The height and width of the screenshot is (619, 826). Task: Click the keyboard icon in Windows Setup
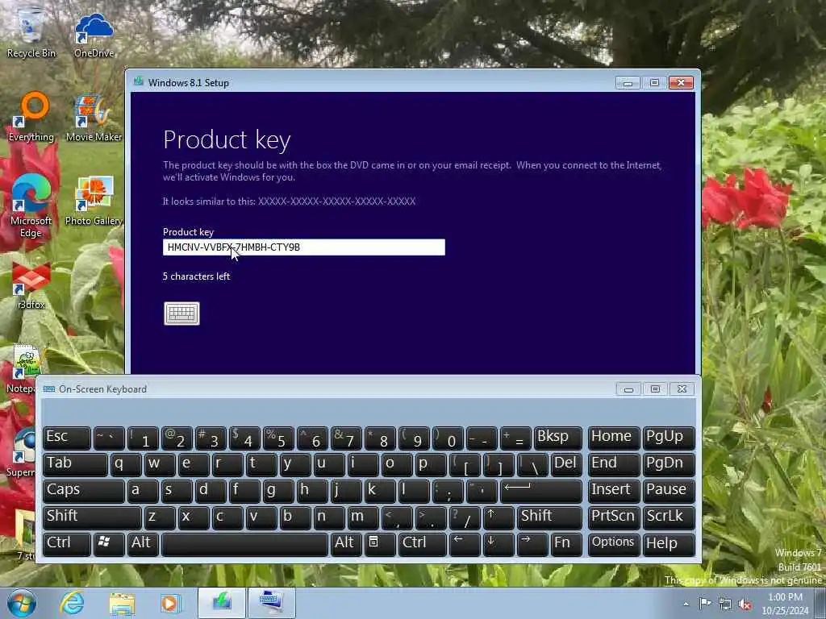click(x=181, y=314)
